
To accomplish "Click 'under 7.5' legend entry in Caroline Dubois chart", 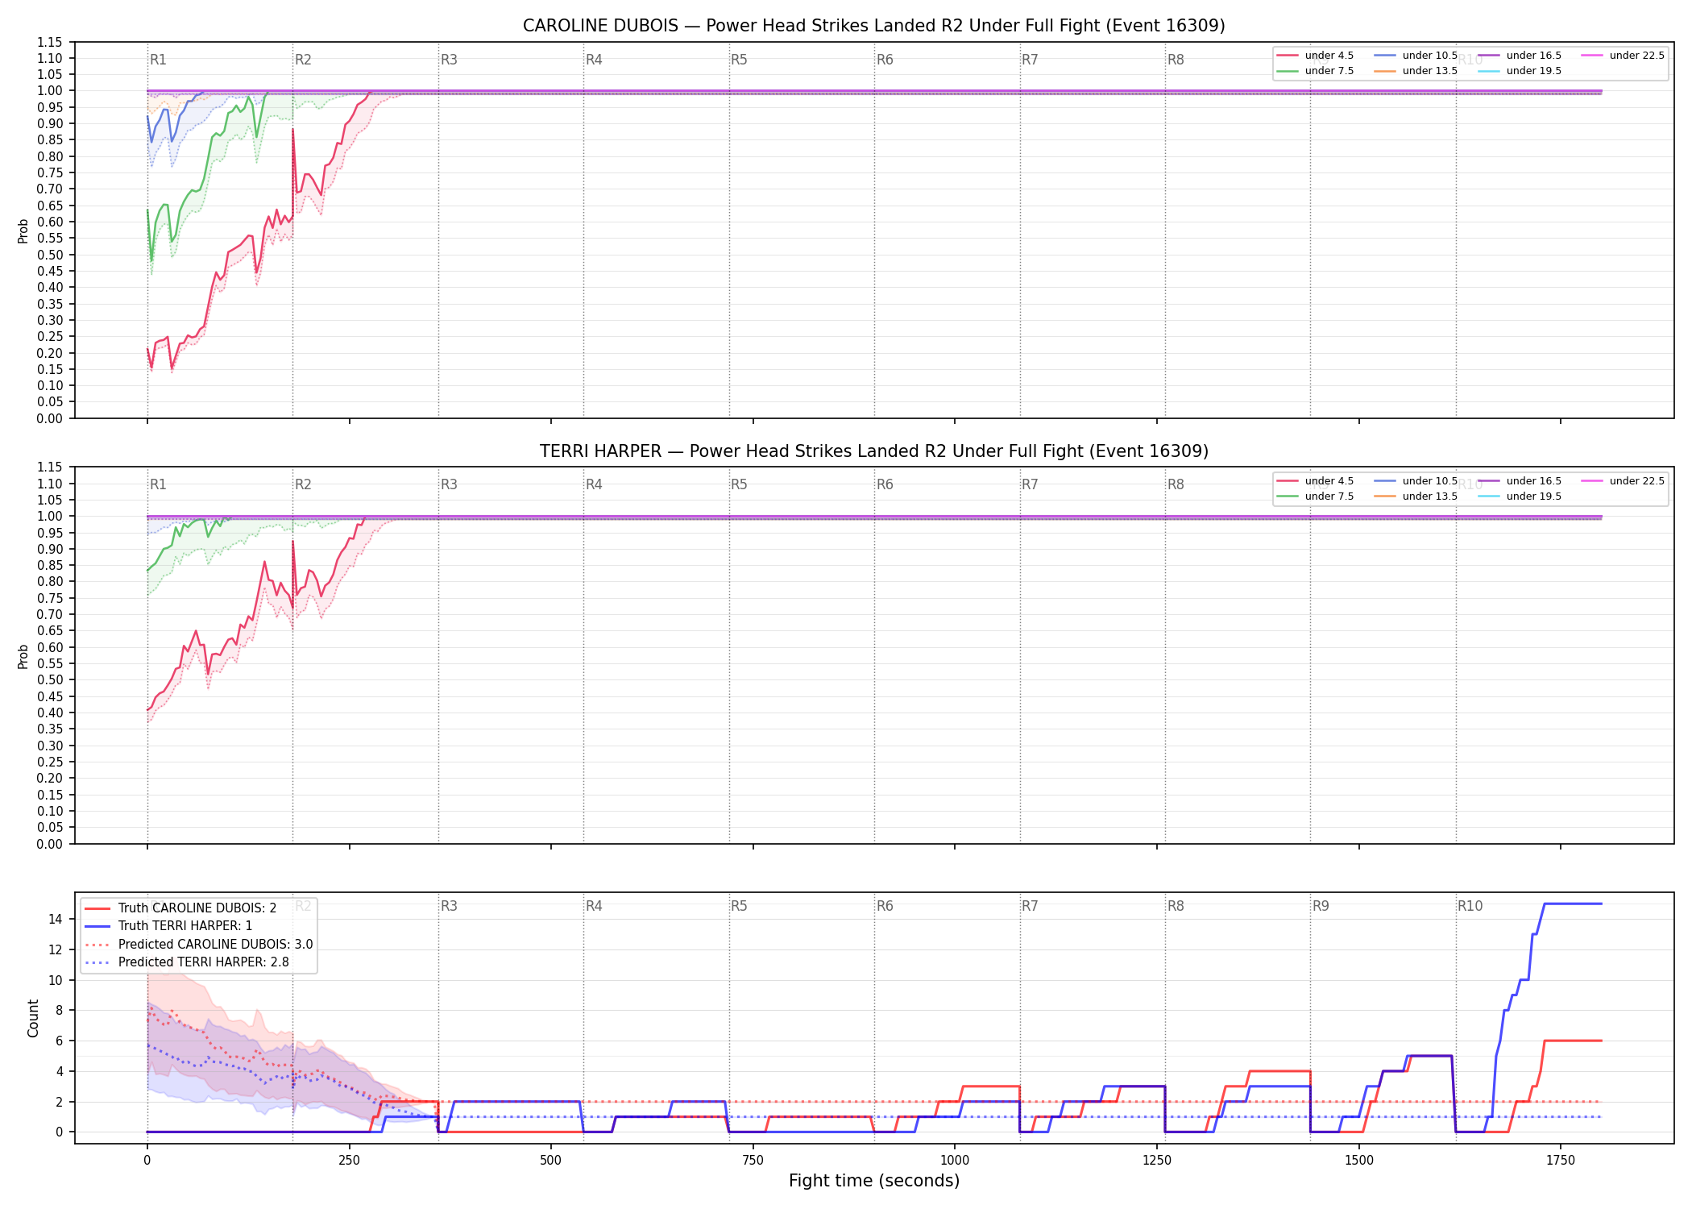I will [1315, 71].
